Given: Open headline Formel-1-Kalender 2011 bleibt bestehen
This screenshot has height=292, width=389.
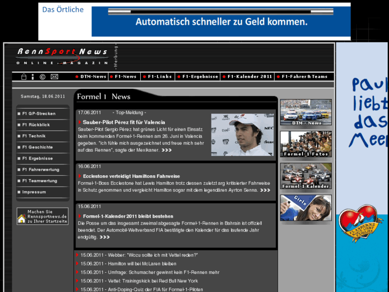Looking at the screenshot, I should point(128,216).
